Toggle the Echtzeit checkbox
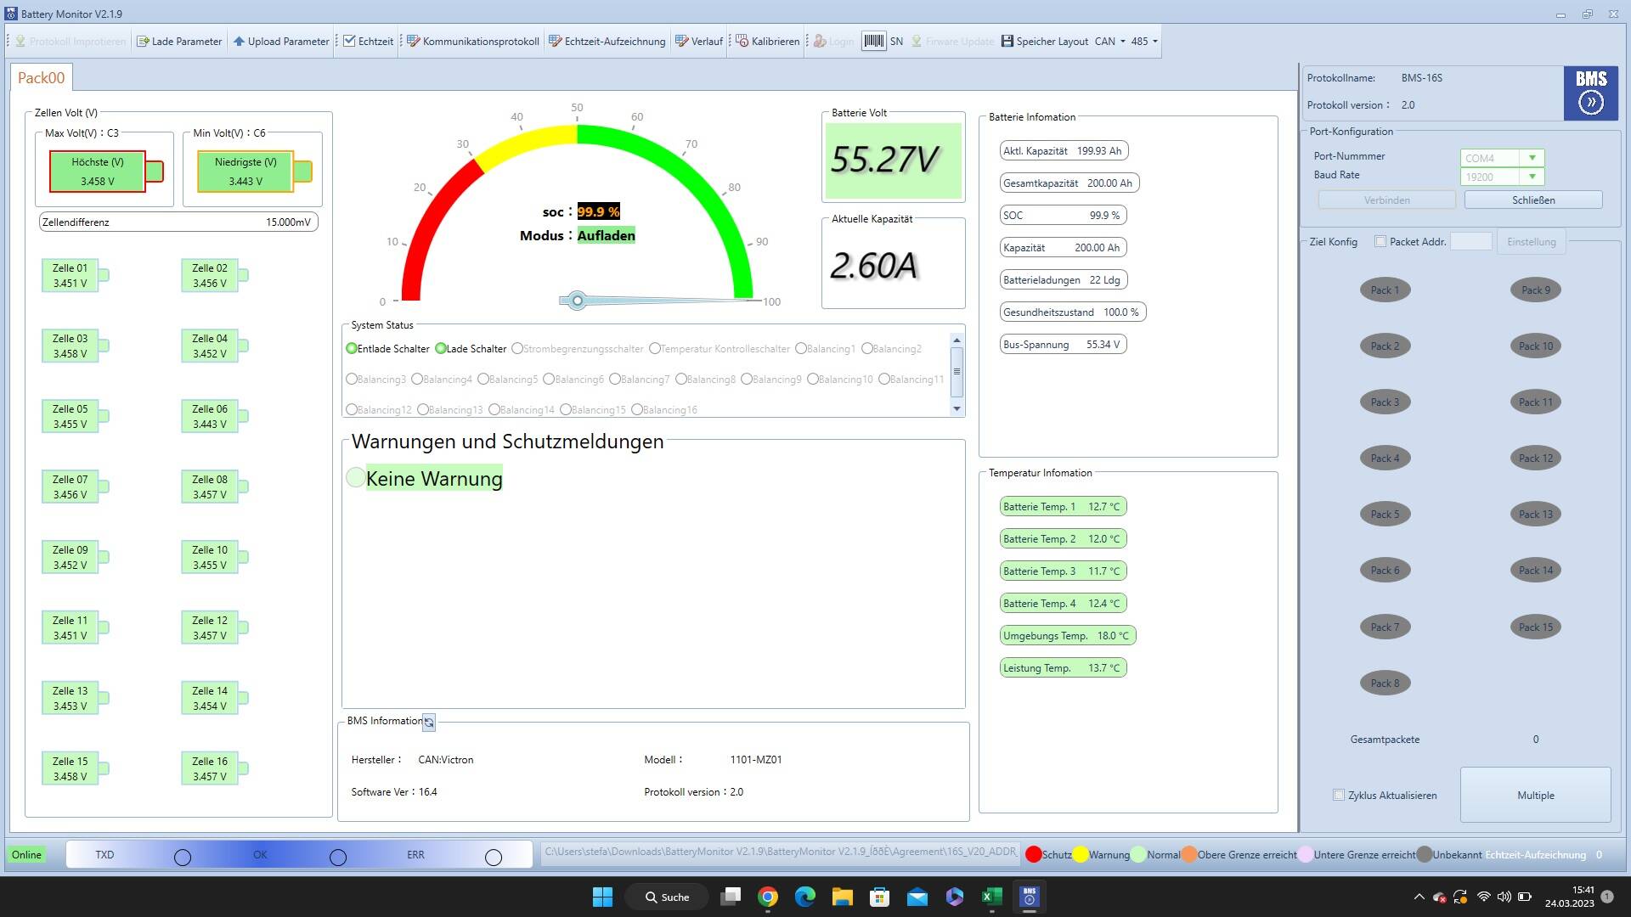The width and height of the screenshot is (1631, 917). coord(349,41)
